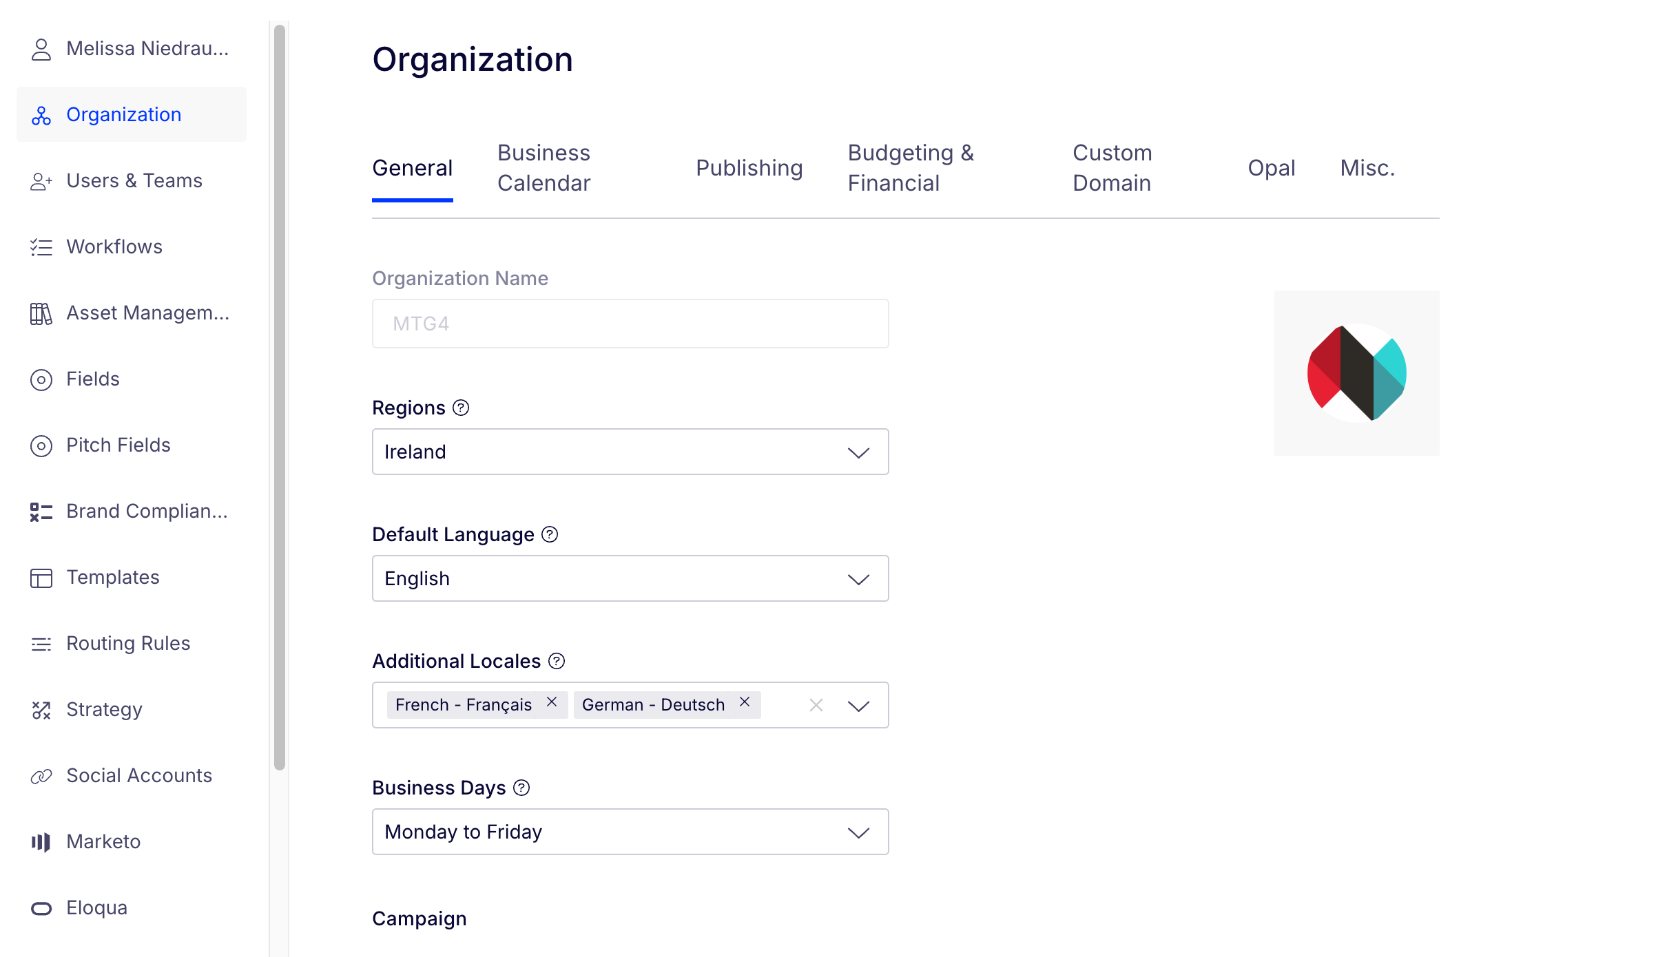Click the Users & Teams icon

(41, 181)
